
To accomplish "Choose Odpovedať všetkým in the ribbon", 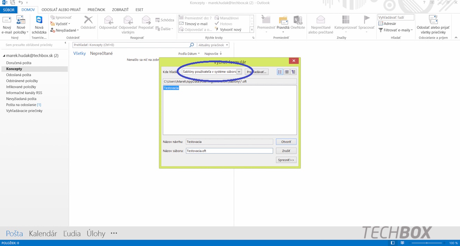I will tap(128, 25).
